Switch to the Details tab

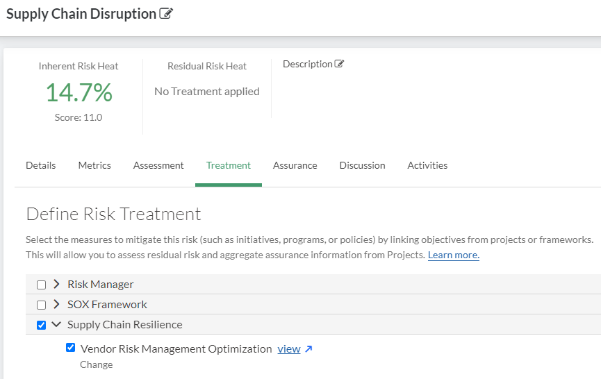tap(40, 165)
